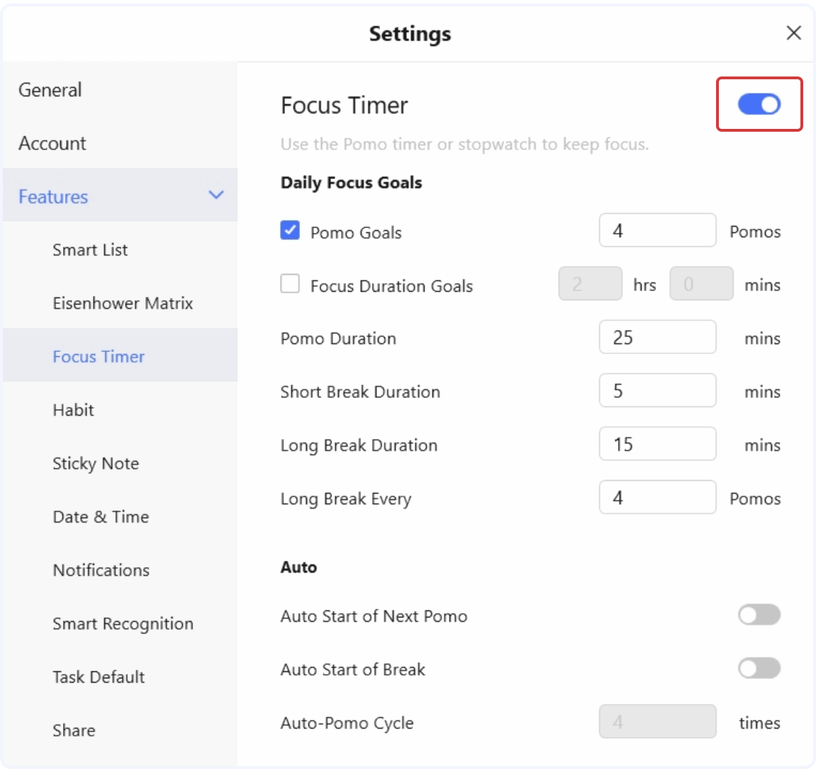816x769 pixels.
Task: Select the Habit settings entry
Action: click(x=74, y=409)
